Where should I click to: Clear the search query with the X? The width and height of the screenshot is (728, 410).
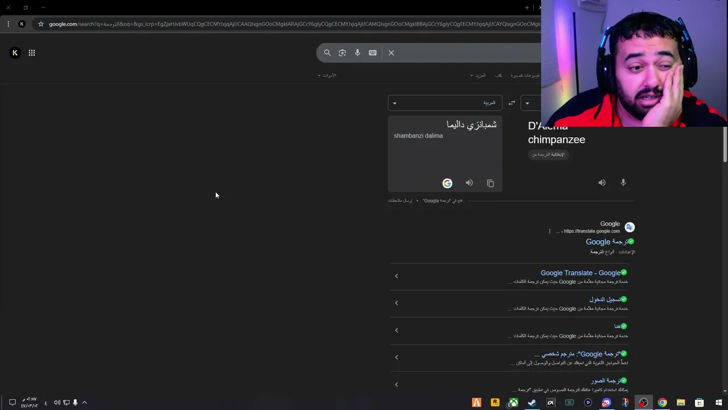pos(391,53)
